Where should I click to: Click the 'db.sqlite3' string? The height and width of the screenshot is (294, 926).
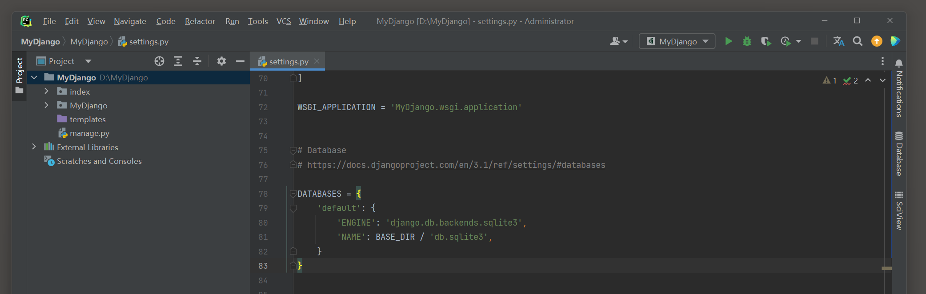pyautogui.click(x=459, y=237)
